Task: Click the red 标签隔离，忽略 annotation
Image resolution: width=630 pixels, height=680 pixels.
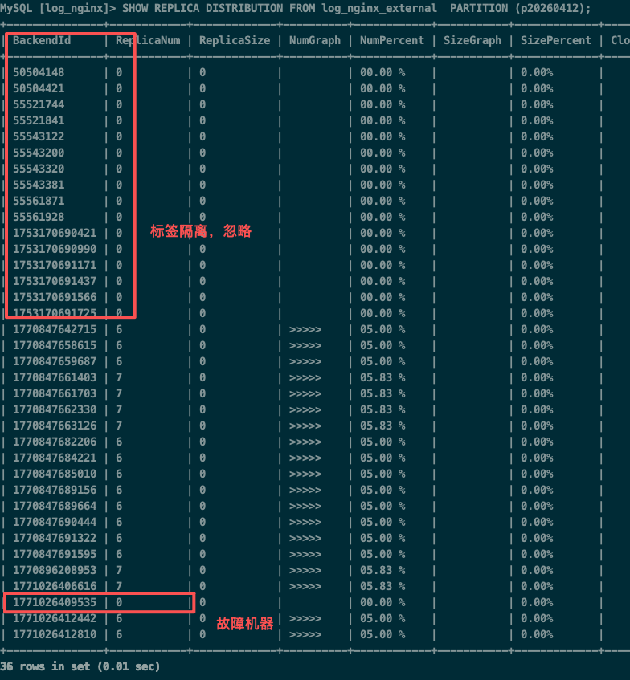Action: coord(201,231)
